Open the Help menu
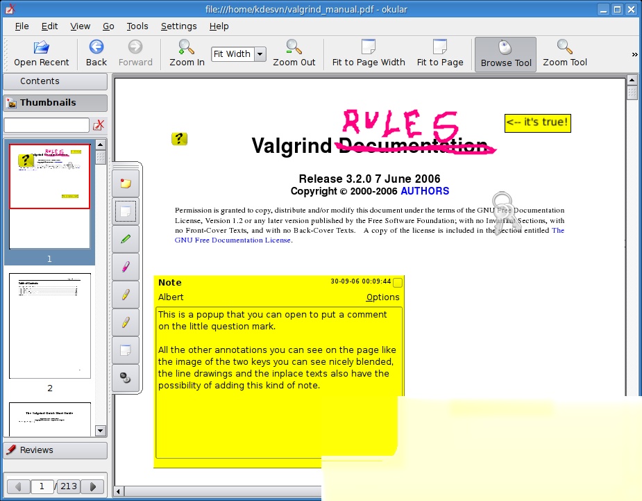The height and width of the screenshot is (501, 642). click(219, 26)
